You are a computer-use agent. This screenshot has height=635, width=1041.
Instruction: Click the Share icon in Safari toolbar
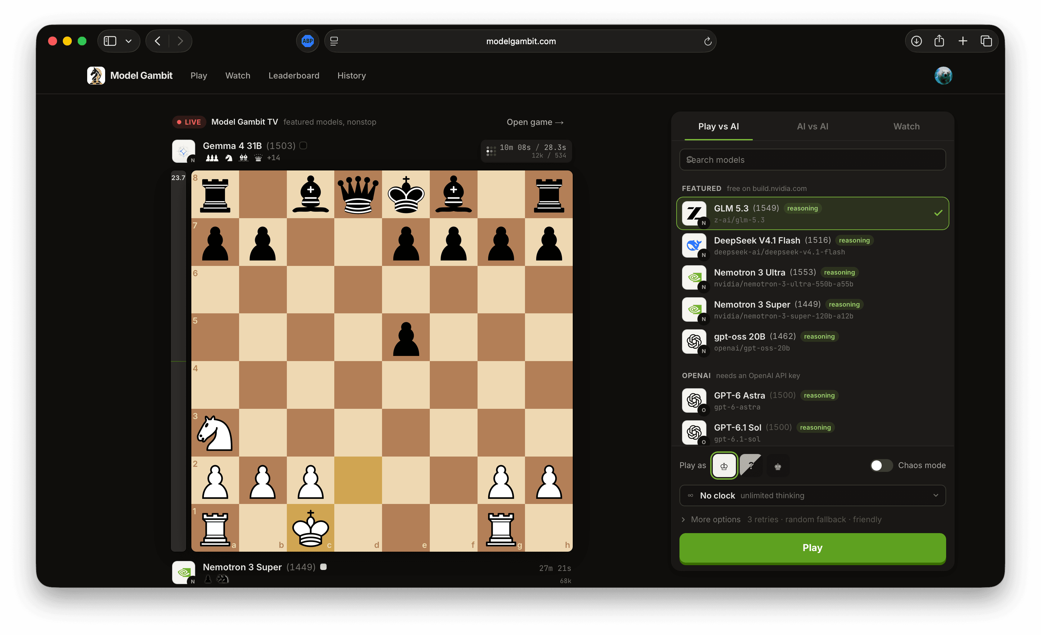[x=939, y=41]
